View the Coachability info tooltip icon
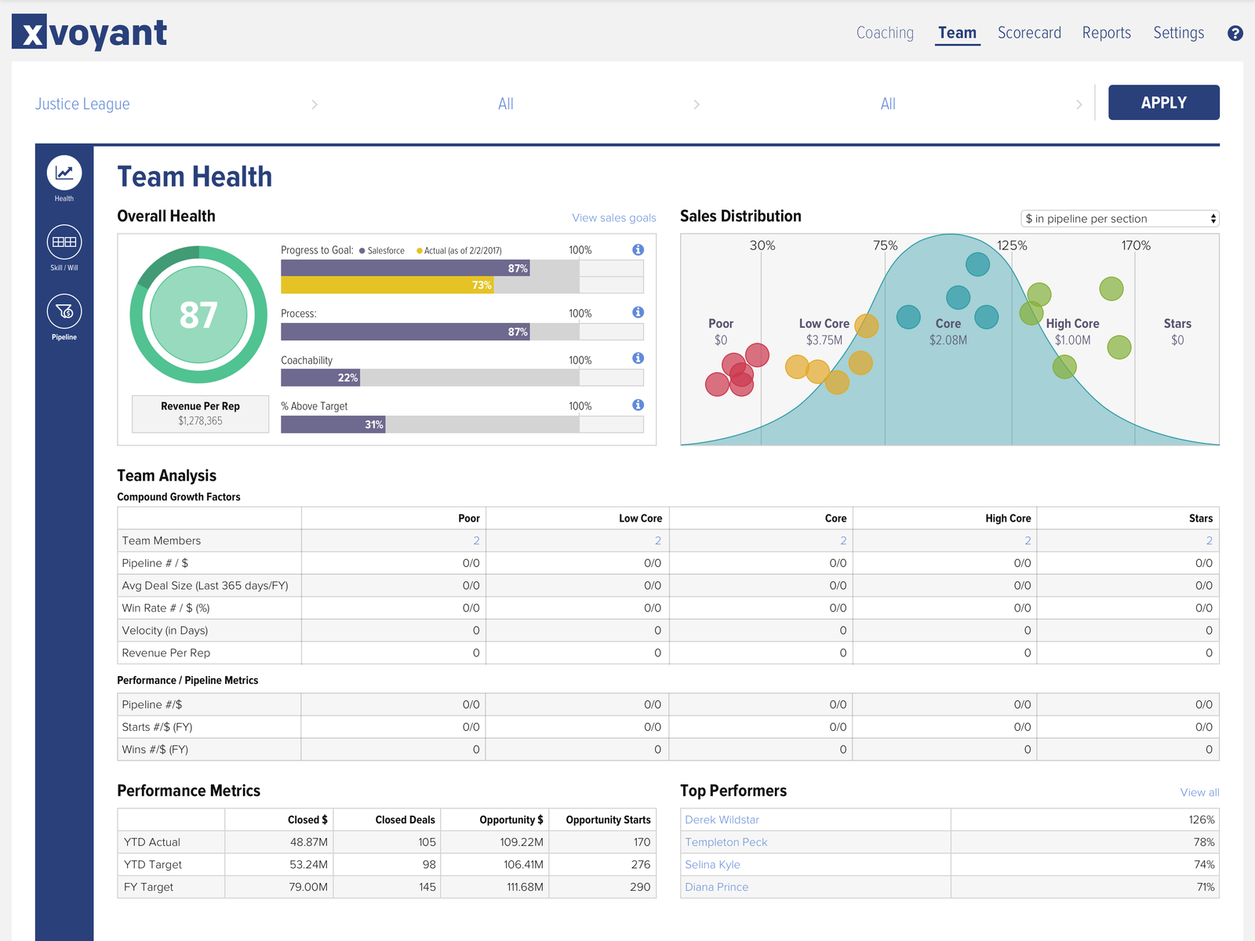The image size is (1255, 941). [x=638, y=358]
